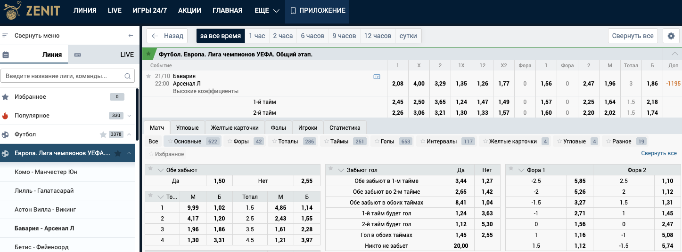Click the left arrow beside Свернуть меню

tap(131, 35)
